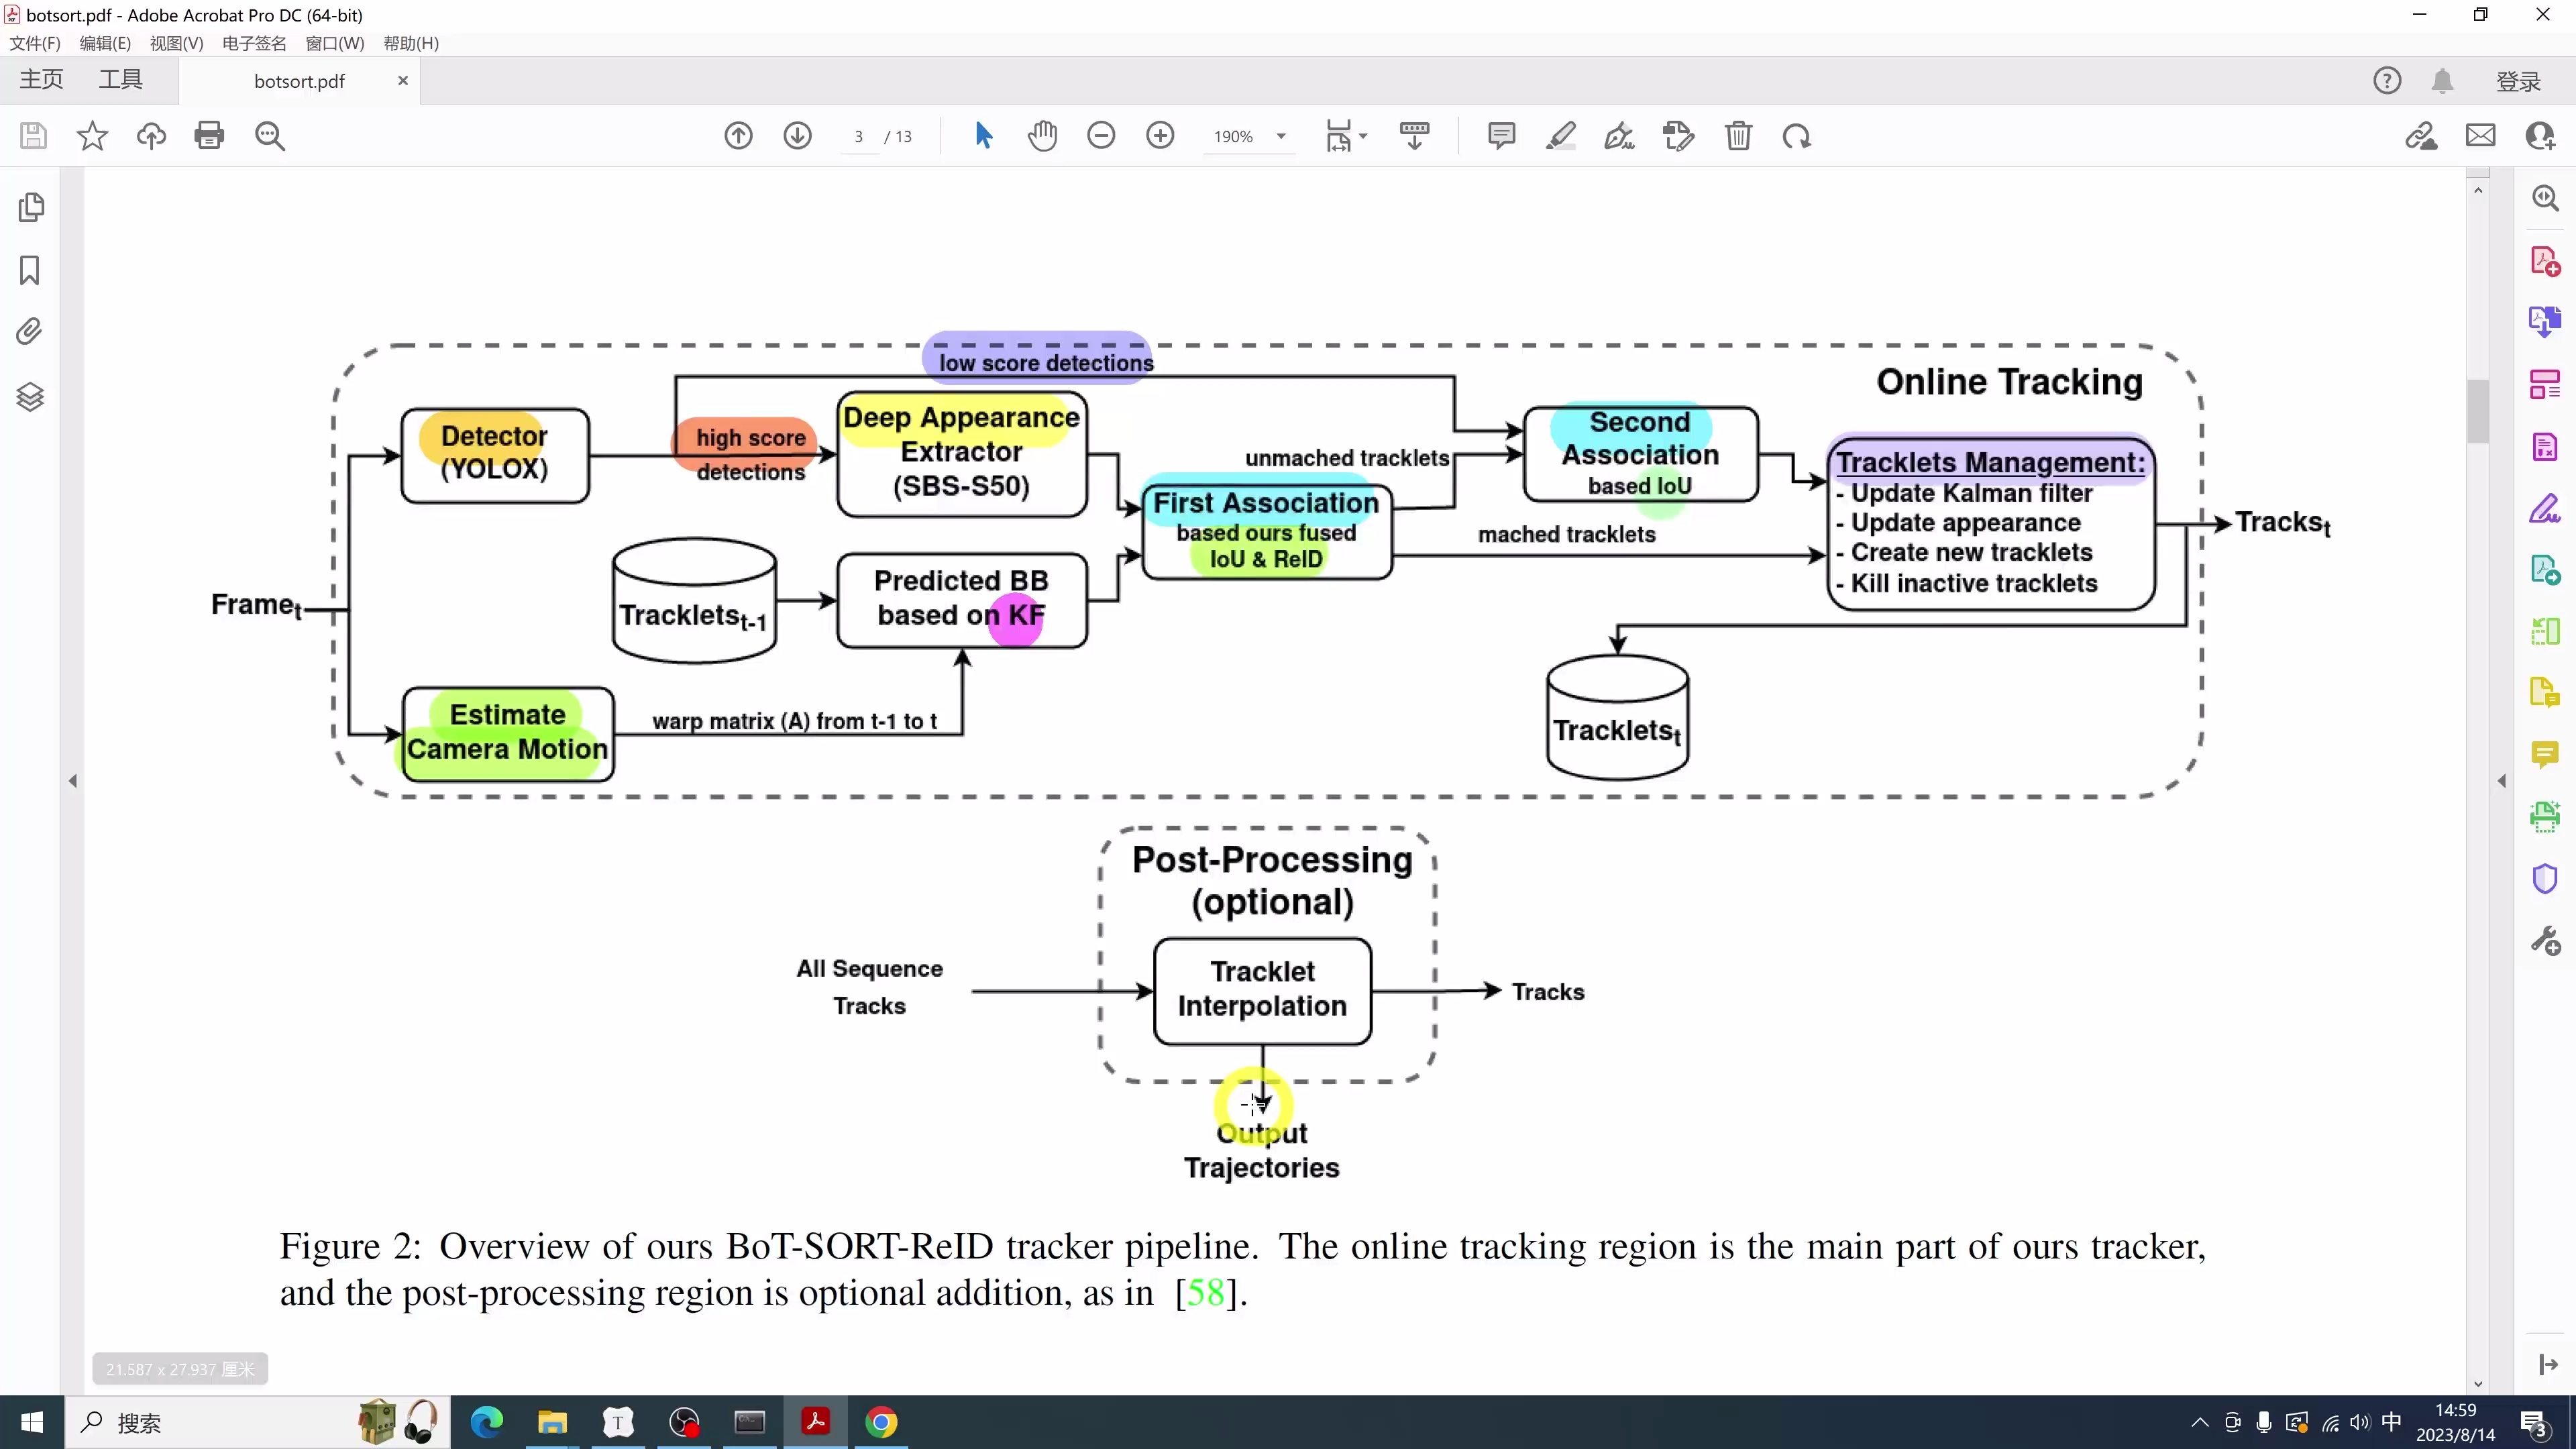Screen dimensions: 2576x1449
Task: Open the add comment note tool
Action: (x=1501, y=136)
